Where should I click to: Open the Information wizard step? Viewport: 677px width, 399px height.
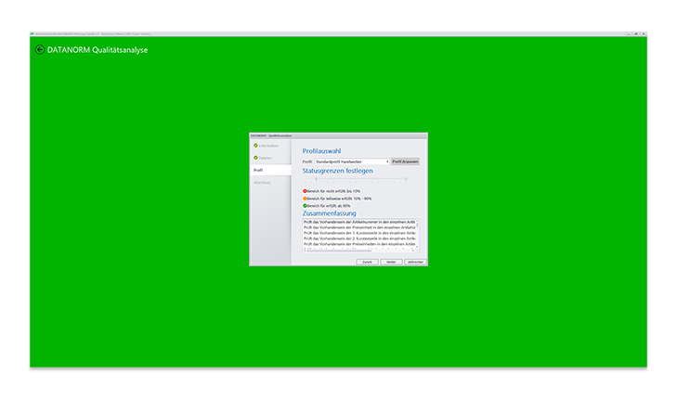268,146
